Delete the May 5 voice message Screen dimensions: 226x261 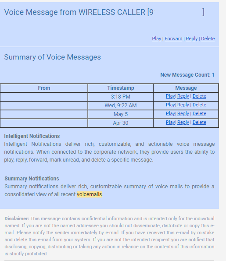point(199,113)
